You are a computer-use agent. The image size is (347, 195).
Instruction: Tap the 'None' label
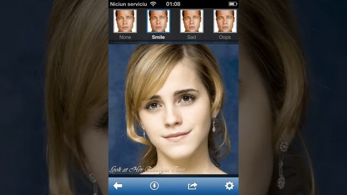tap(125, 37)
